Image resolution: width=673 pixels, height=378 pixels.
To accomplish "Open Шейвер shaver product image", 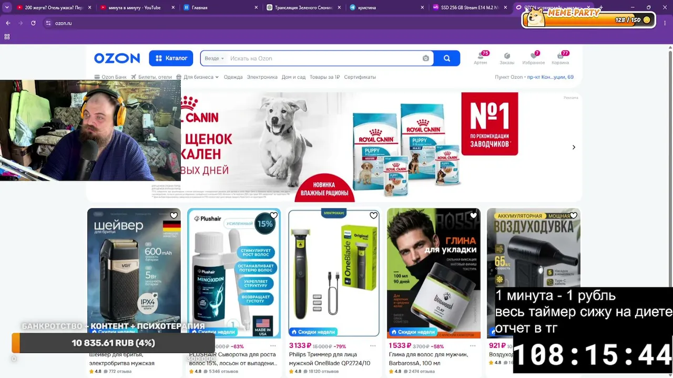I will tap(134, 273).
